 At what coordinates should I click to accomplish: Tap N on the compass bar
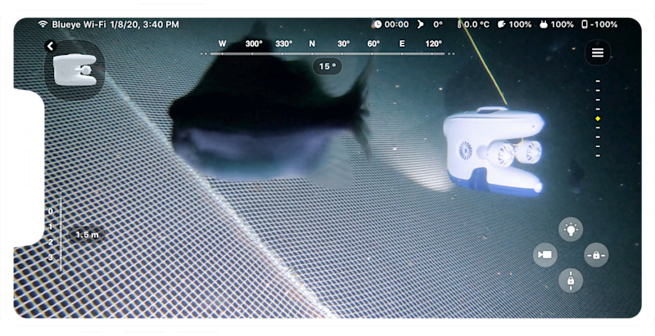pyautogui.click(x=312, y=44)
